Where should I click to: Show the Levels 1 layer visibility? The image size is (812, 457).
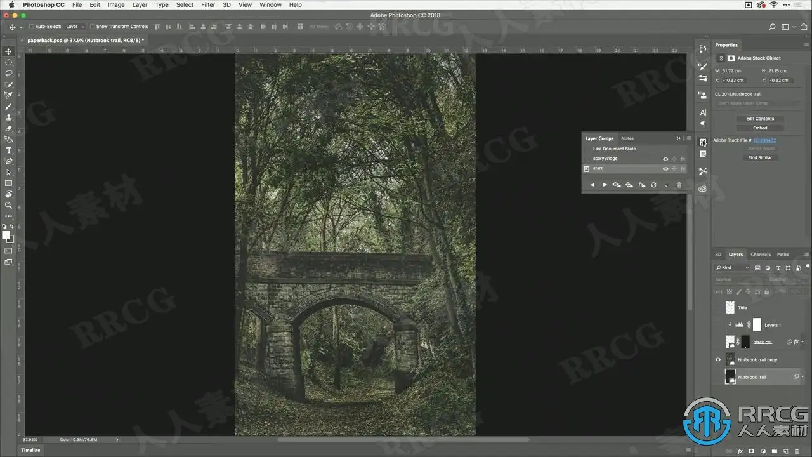718,325
